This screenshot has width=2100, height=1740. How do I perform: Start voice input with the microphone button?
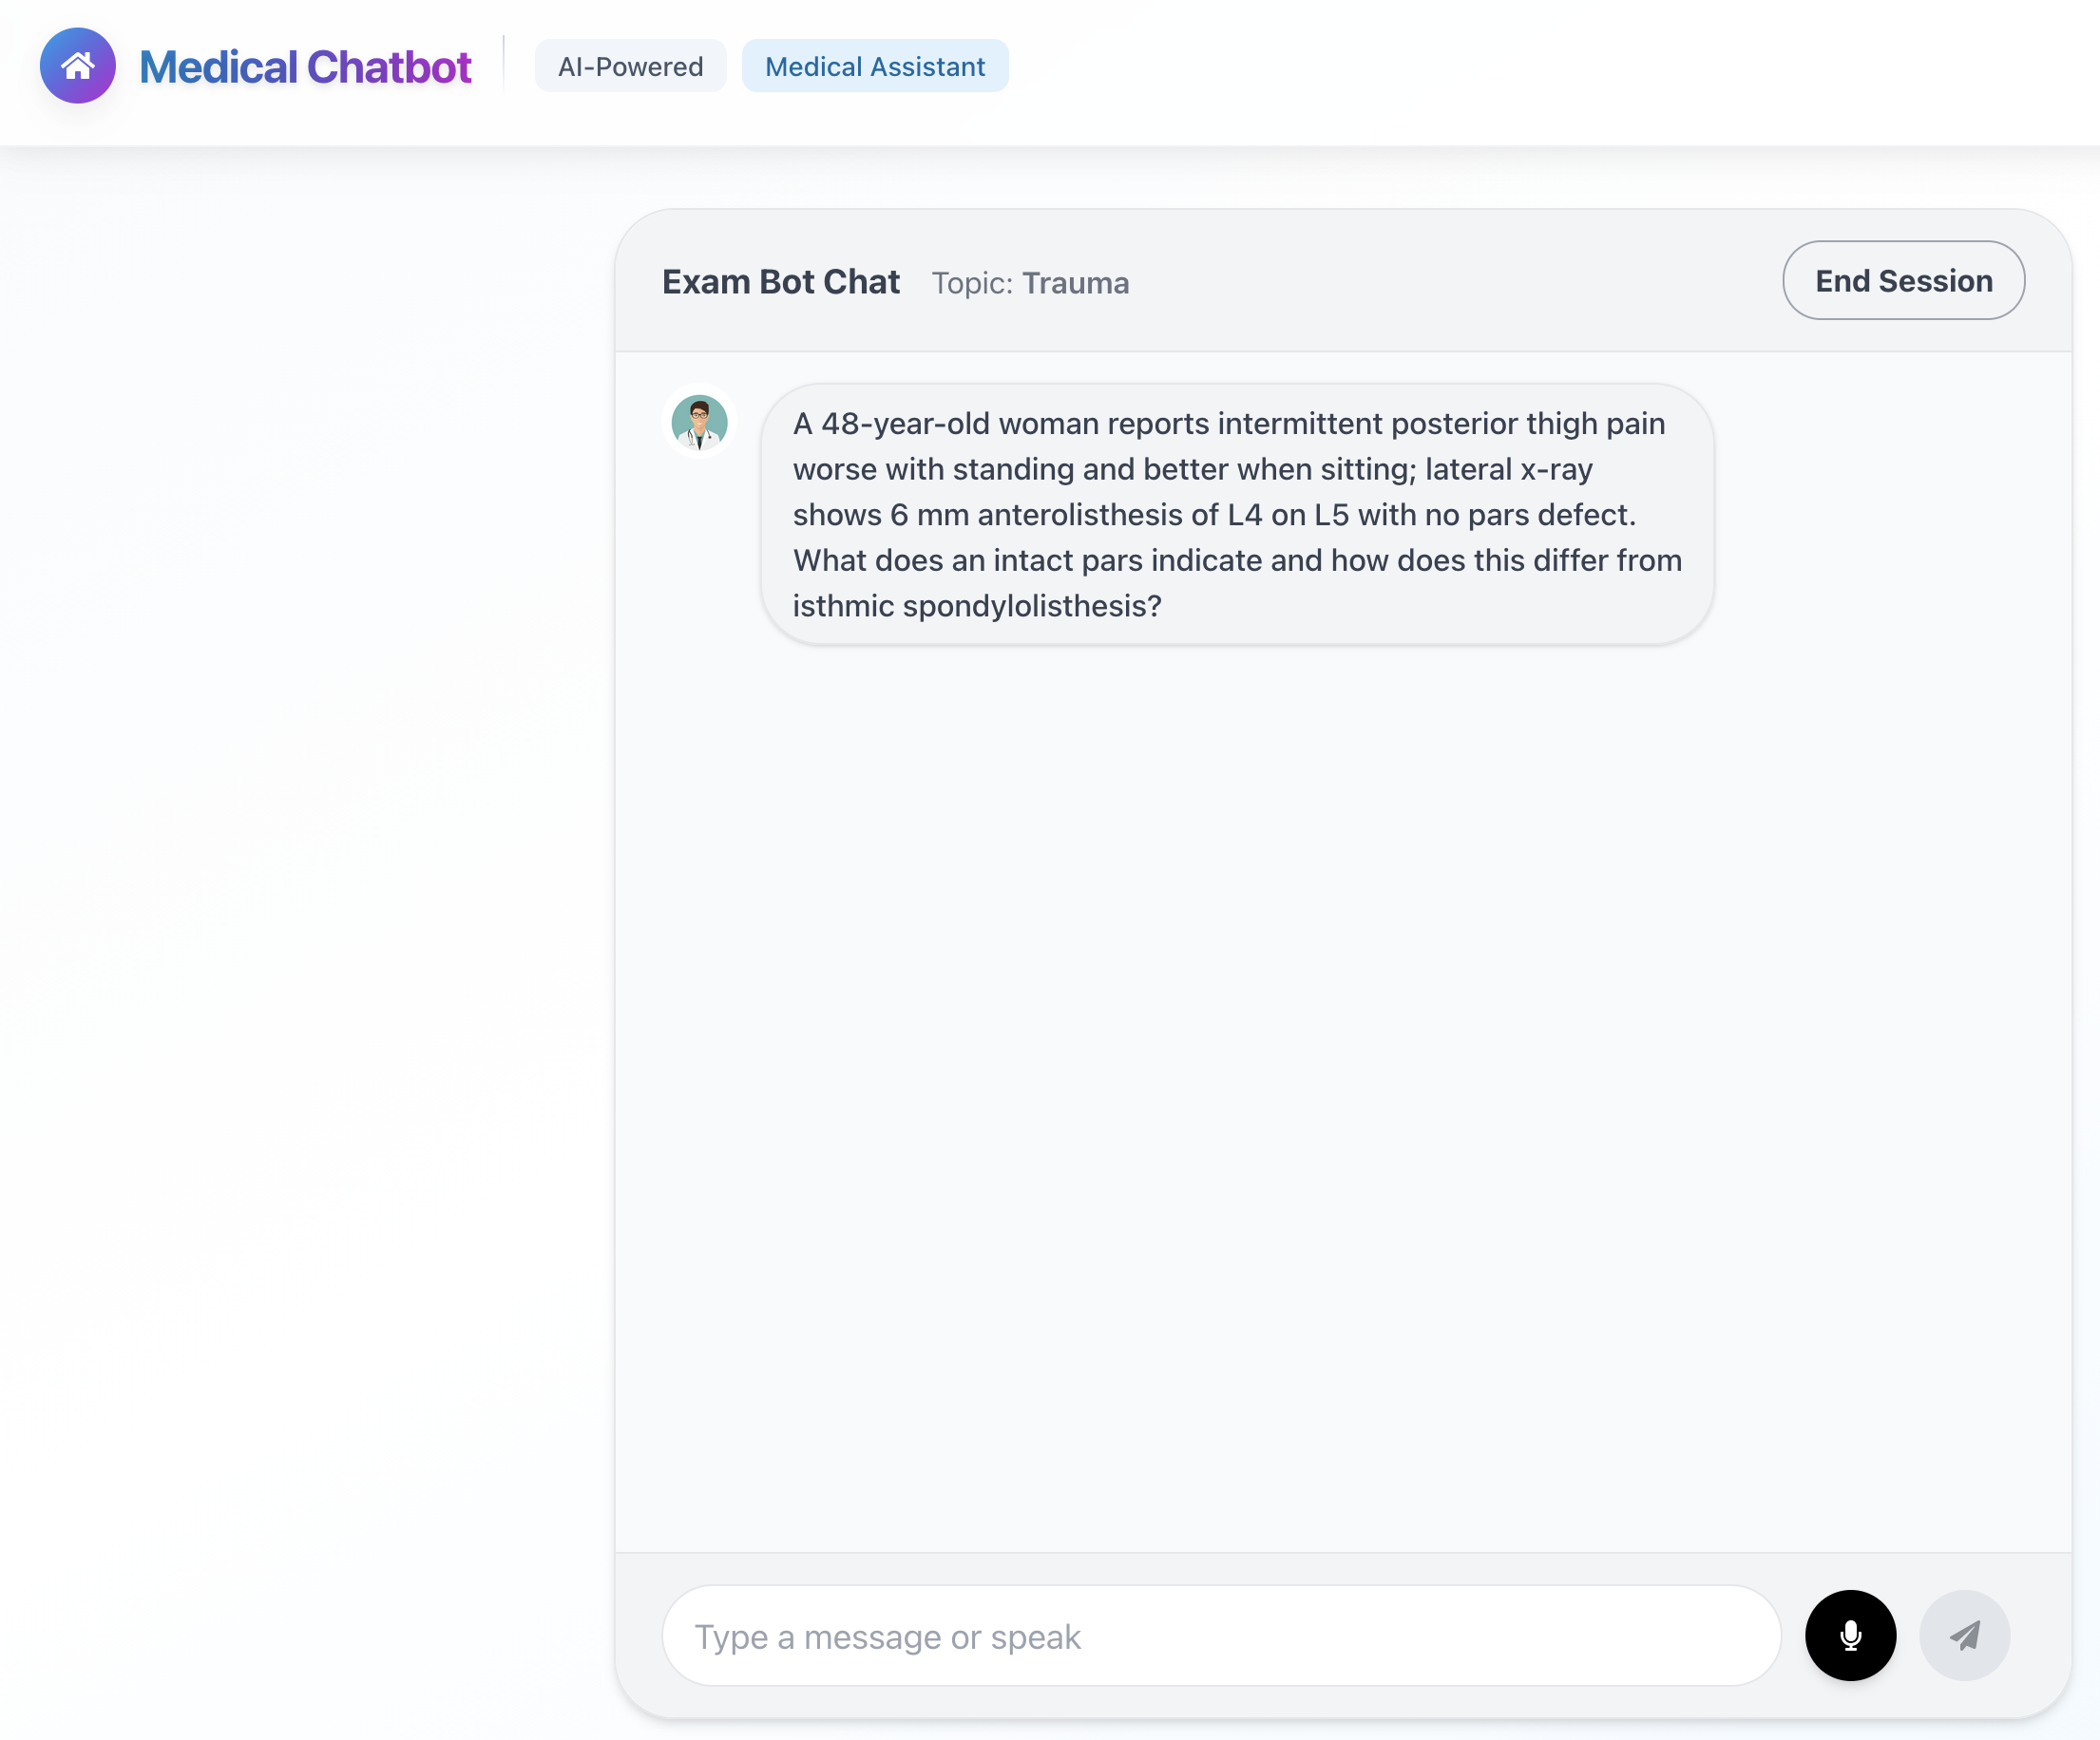pos(1850,1636)
